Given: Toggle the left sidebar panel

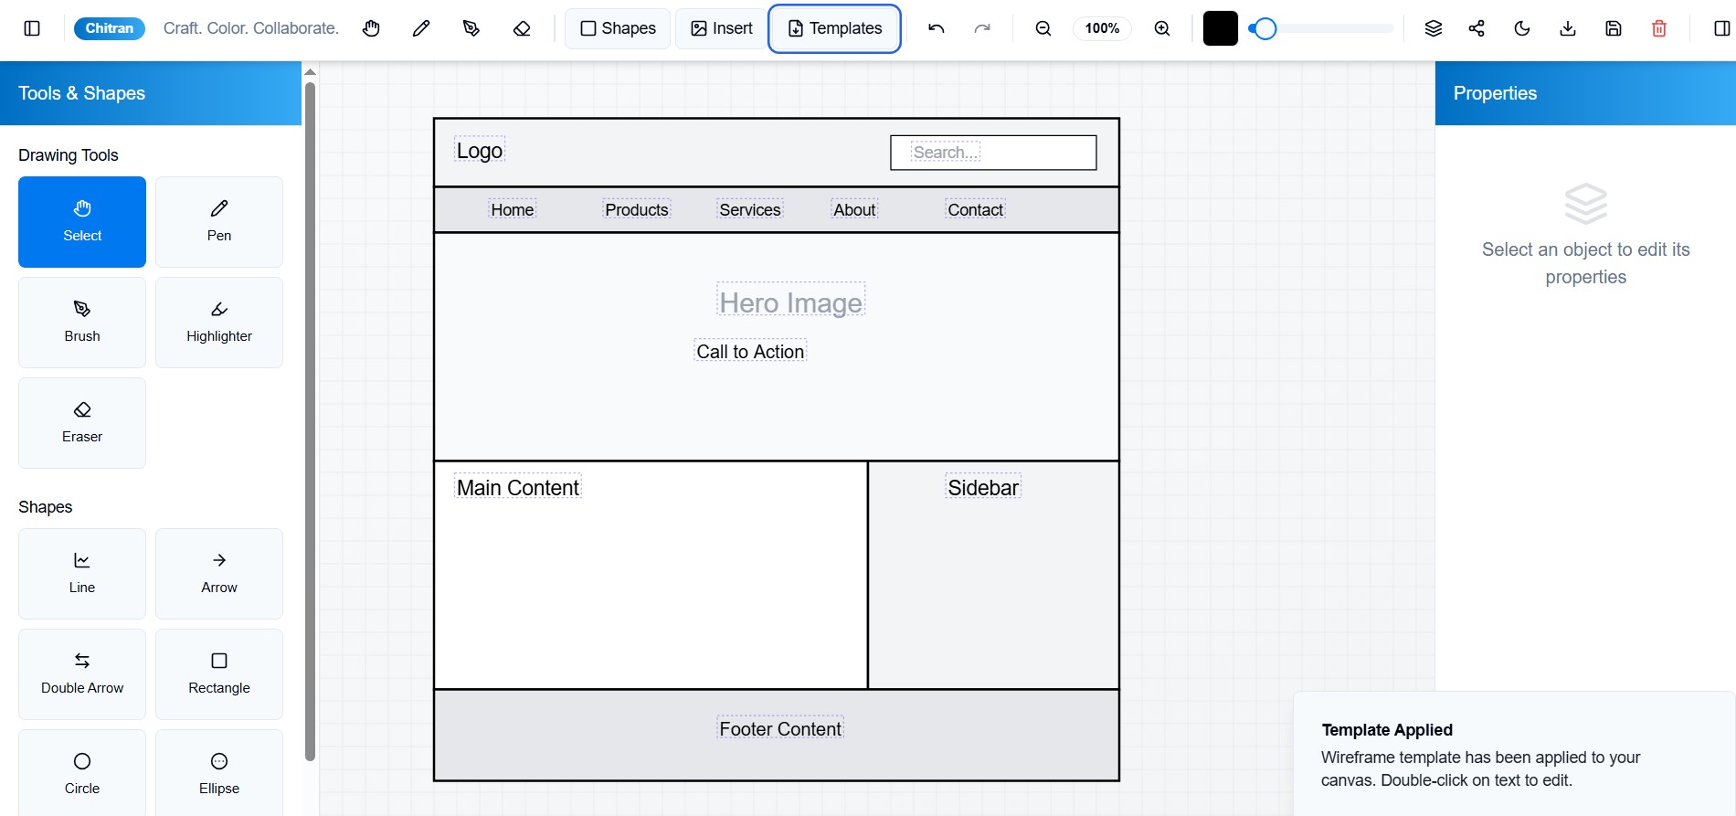Looking at the screenshot, I should coord(32,28).
